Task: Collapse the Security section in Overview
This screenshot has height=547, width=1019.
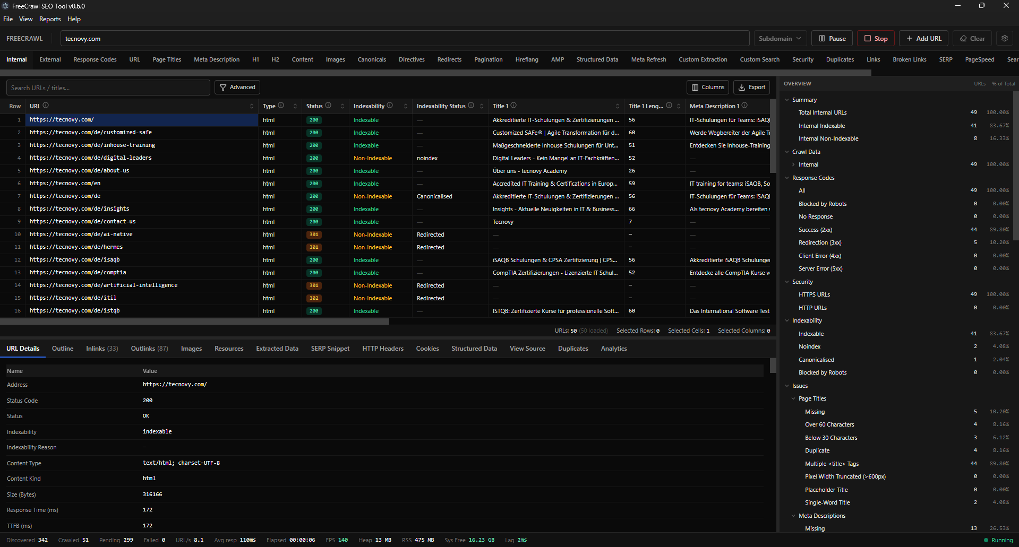Action: pyautogui.click(x=787, y=282)
